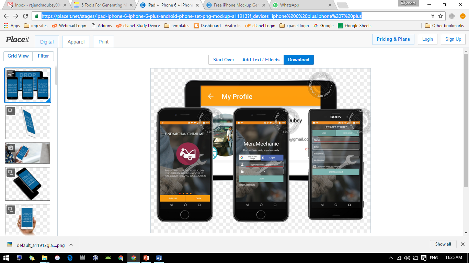This screenshot has height=263, width=469.
Task: Select the two black angled phones thumbnail
Action: click(x=27, y=184)
